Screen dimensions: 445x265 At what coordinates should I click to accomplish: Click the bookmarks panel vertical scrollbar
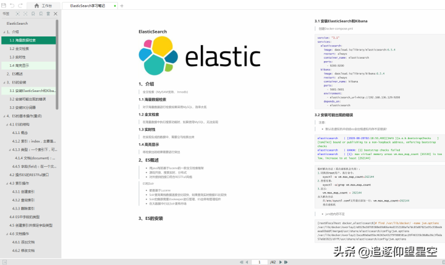pyautogui.click(x=57, y=65)
